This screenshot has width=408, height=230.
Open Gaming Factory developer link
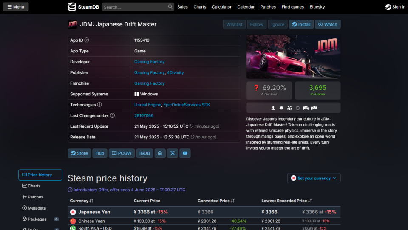pos(149,62)
